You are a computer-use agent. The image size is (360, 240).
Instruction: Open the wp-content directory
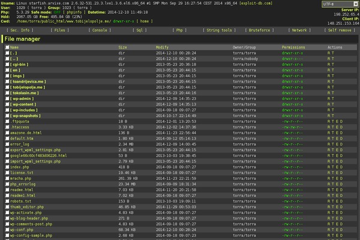(x=23, y=104)
